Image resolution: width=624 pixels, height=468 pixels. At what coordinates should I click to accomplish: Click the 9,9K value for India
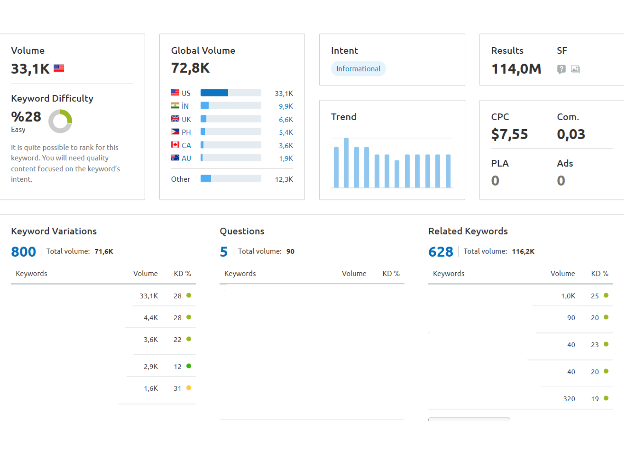click(x=286, y=106)
